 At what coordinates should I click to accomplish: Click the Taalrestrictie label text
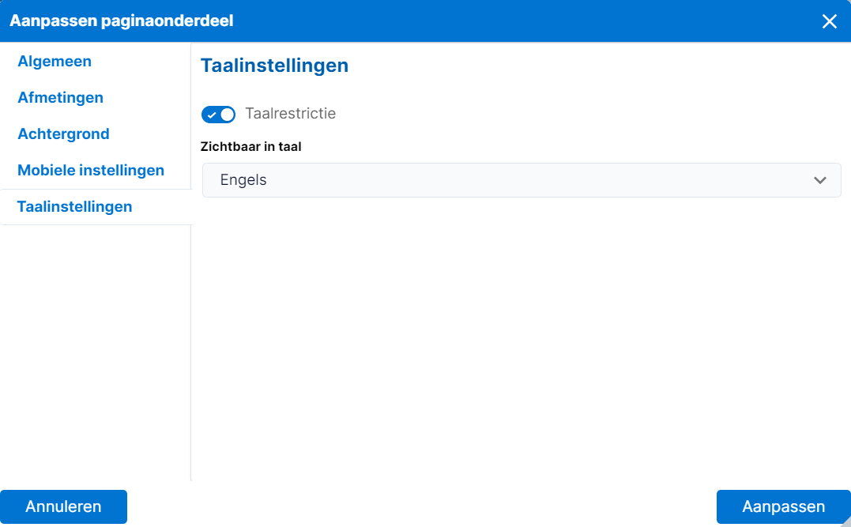[x=290, y=114]
